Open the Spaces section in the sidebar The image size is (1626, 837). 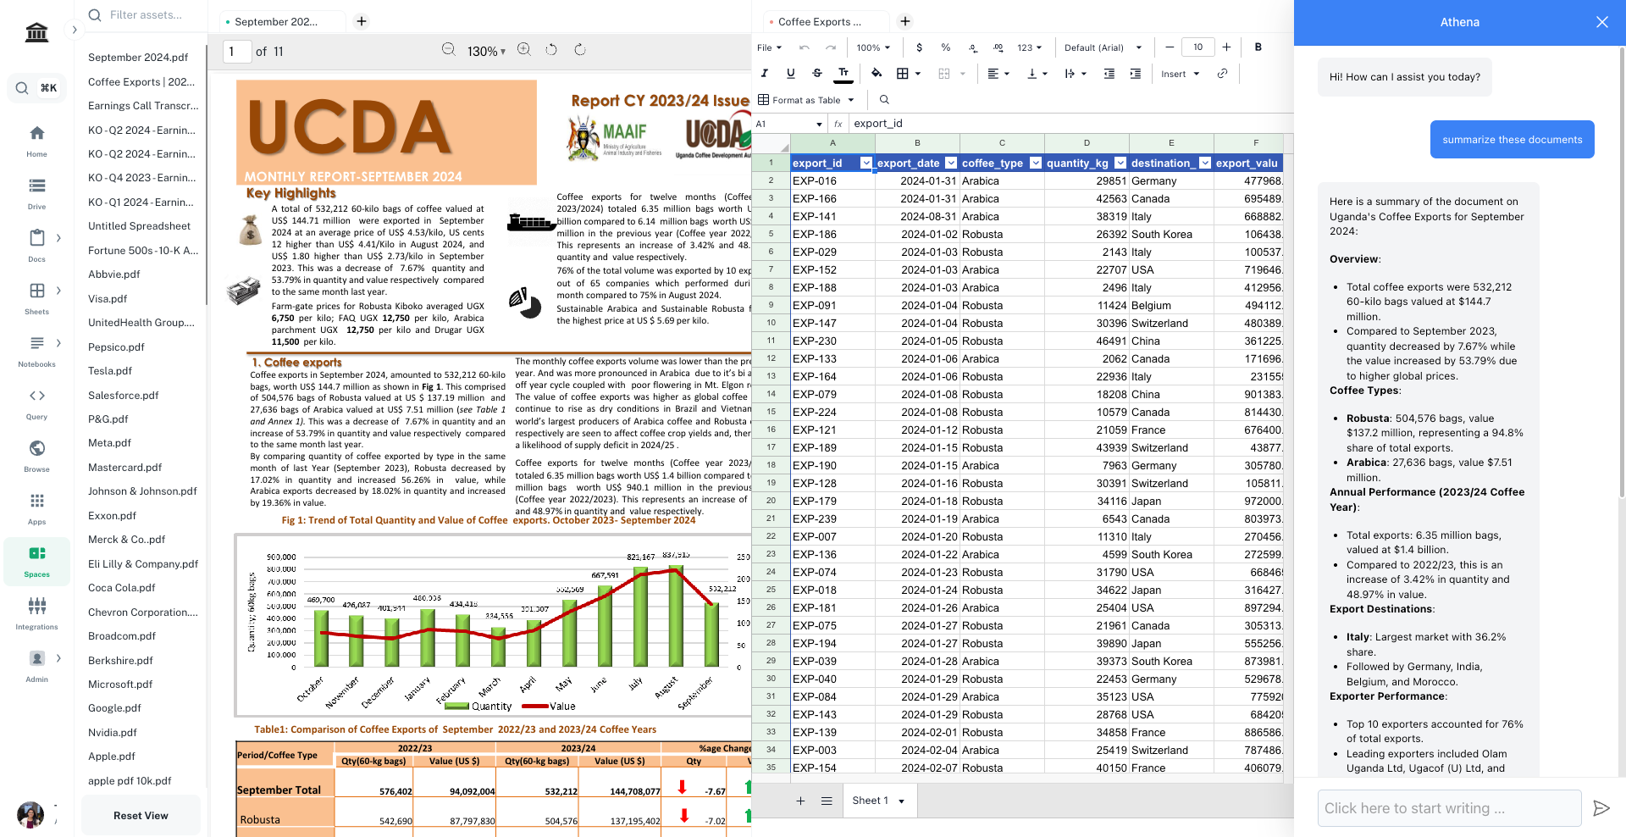(36, 562)
